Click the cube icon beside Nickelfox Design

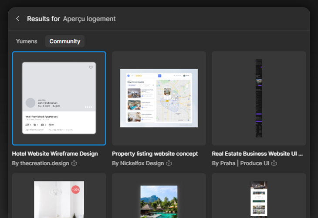coord(169,163)
